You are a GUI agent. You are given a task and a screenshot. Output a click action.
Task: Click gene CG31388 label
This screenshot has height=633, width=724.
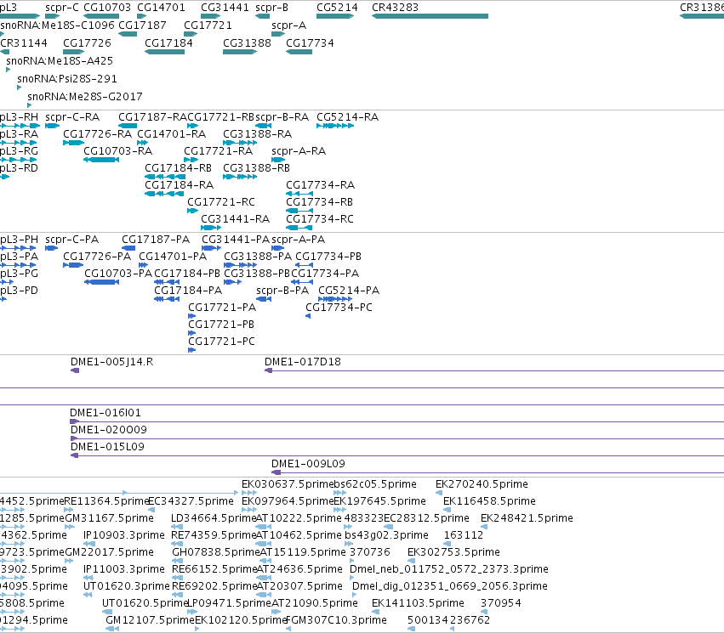pos(247,42)
